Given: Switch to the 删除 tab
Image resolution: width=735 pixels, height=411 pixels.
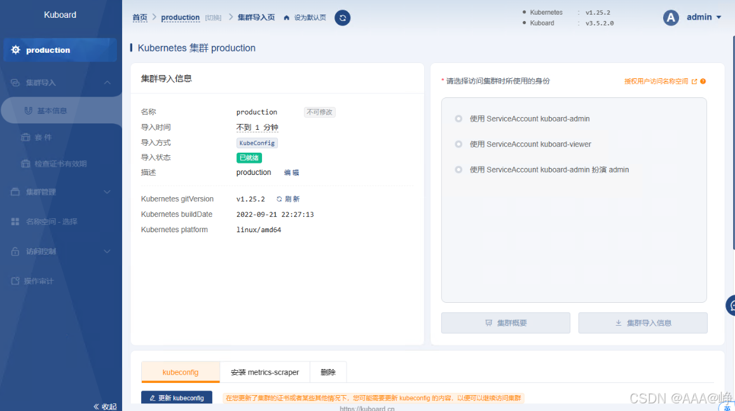Looking at the screenshot, I should point(327,372).
